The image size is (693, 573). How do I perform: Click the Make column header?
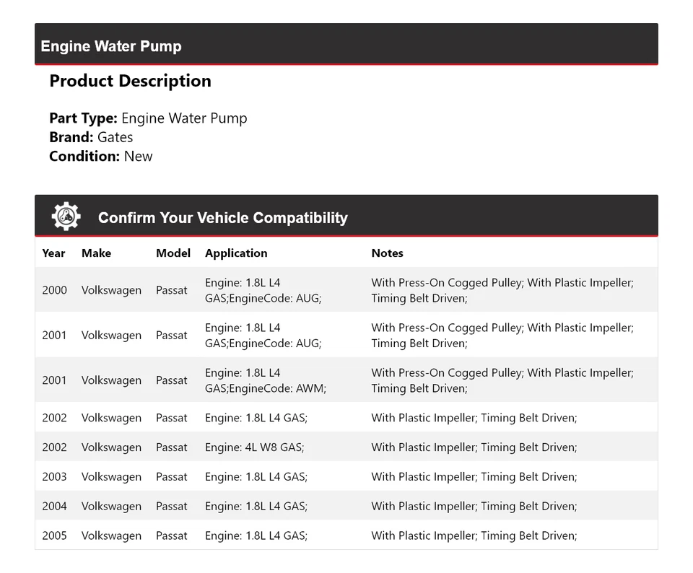point(96,253)
